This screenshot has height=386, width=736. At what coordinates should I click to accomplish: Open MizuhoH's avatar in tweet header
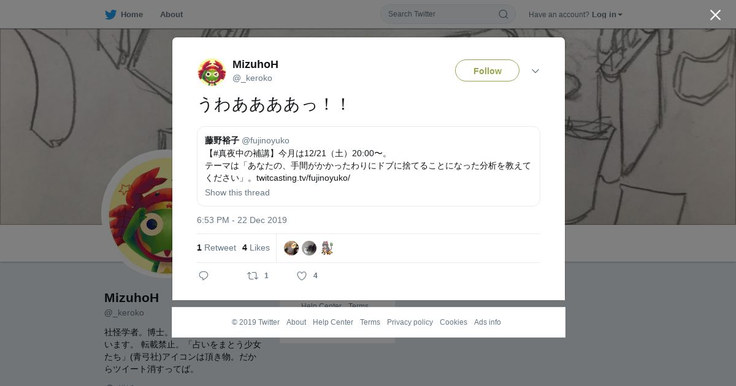(212, 72)
